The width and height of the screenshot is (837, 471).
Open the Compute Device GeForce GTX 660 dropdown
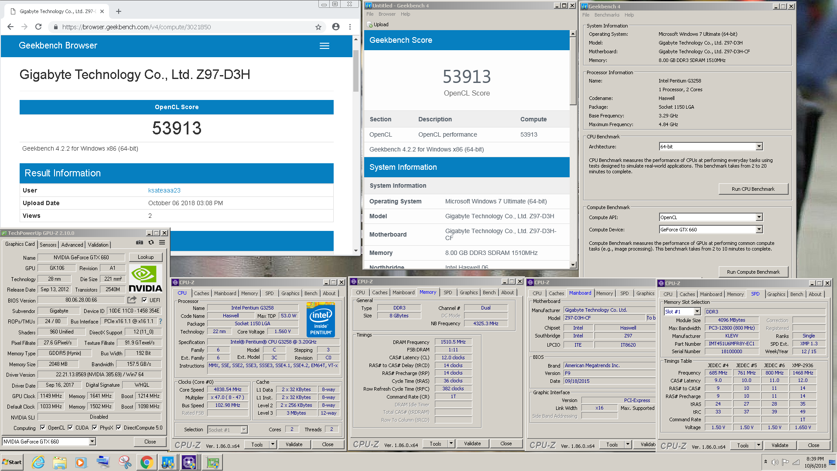pos(759,230)
